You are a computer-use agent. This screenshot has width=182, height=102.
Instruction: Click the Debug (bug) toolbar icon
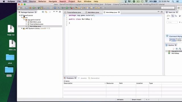click(x=63, y=8)
